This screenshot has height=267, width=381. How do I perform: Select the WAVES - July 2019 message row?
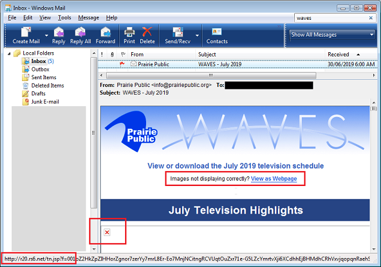pyautogui.click(x=238, y=64)
